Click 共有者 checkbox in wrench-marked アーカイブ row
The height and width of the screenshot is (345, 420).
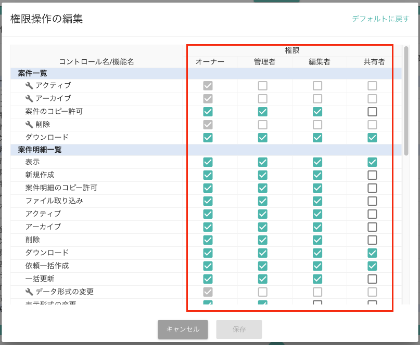[372, 99]
